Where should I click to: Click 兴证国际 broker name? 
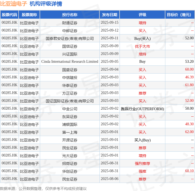tap(70, 54)
